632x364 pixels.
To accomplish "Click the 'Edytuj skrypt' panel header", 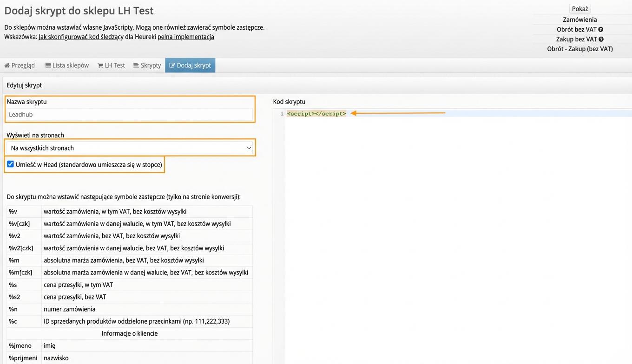I will [24, 85].
